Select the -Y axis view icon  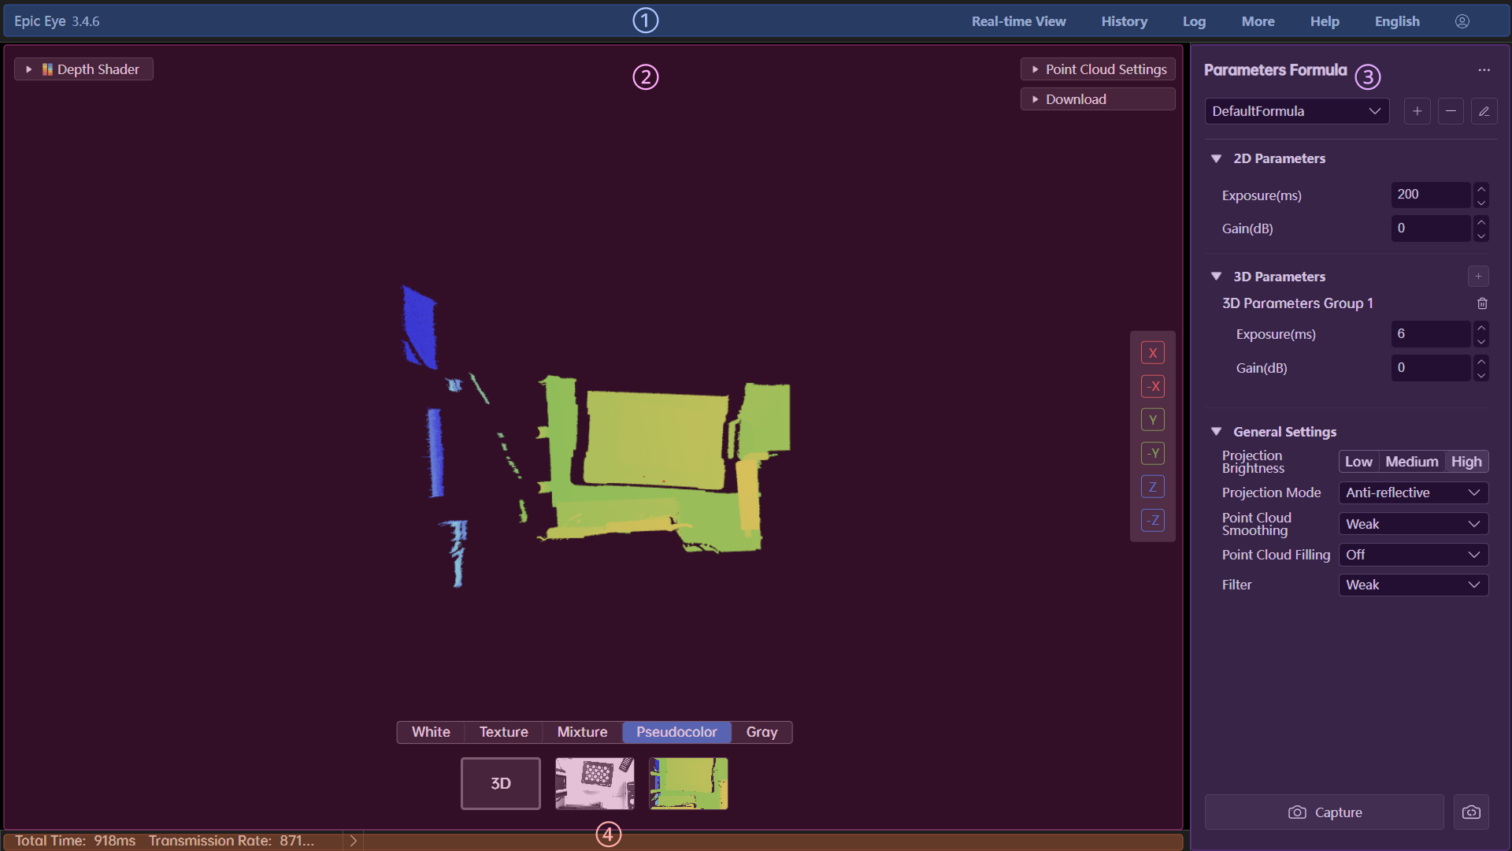(1152, 453)
